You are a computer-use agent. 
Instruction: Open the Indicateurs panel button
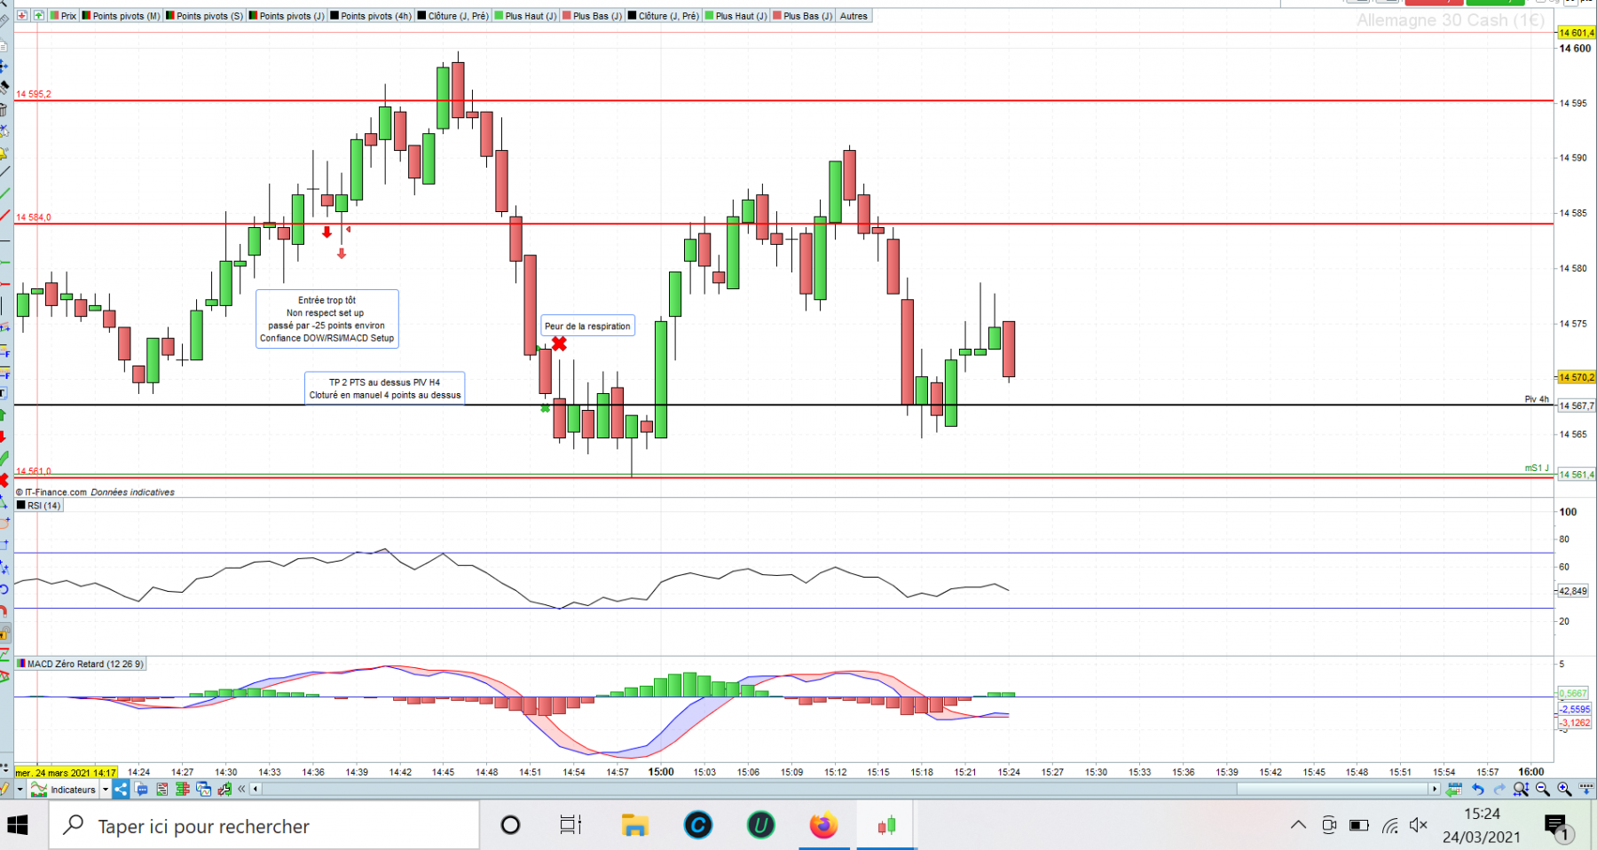63,789
